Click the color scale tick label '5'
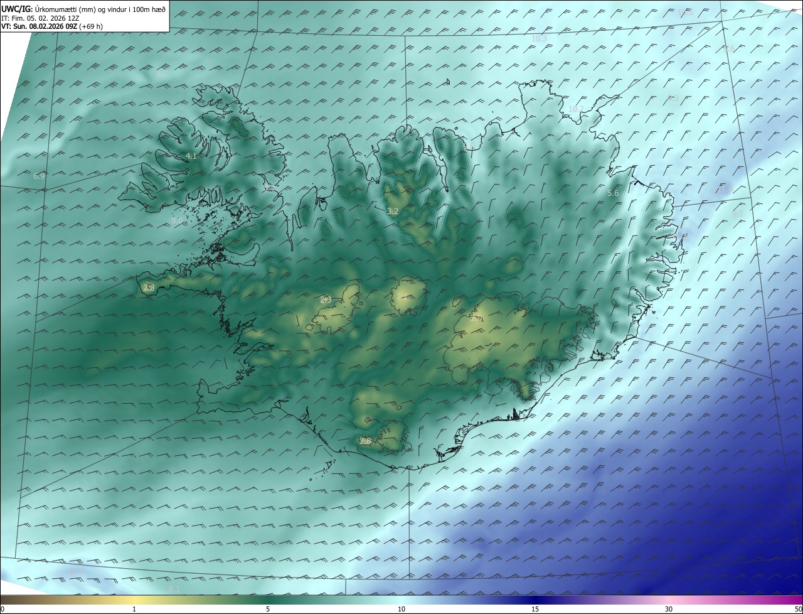The height and width of the screenshot is (614, 803). coord(268,609)
